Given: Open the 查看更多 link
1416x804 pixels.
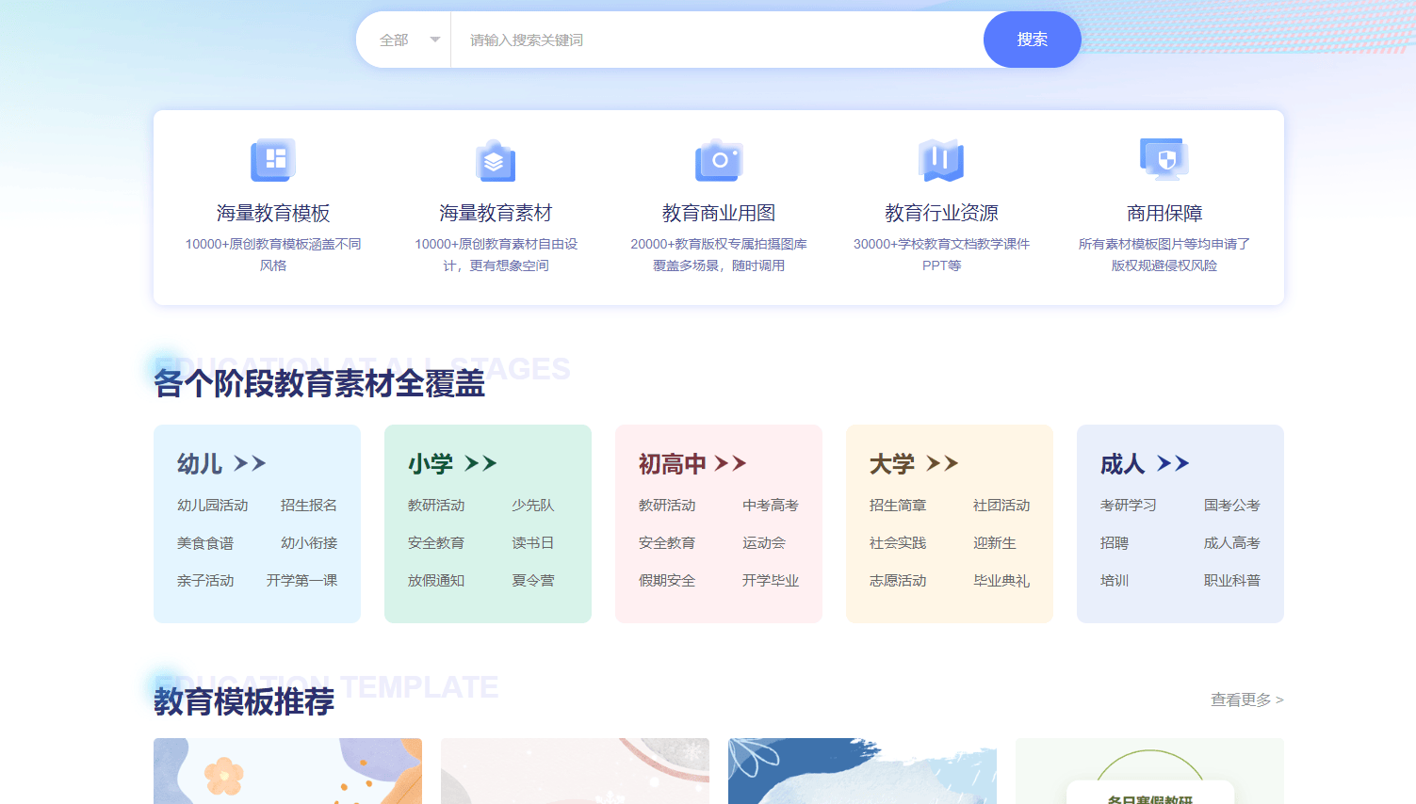Looking at the screenshot, I should [1246, 699].
